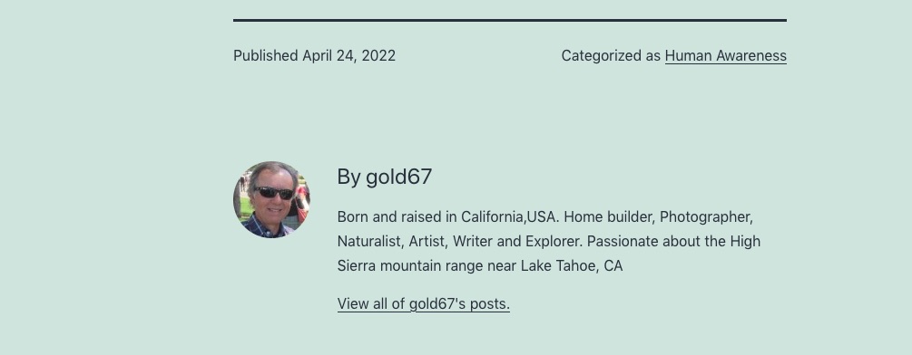Image resolution: width=912 pixels, height=355 pixels.
Task: Click the word 'Photographer' in the bio
Action: 706,217
